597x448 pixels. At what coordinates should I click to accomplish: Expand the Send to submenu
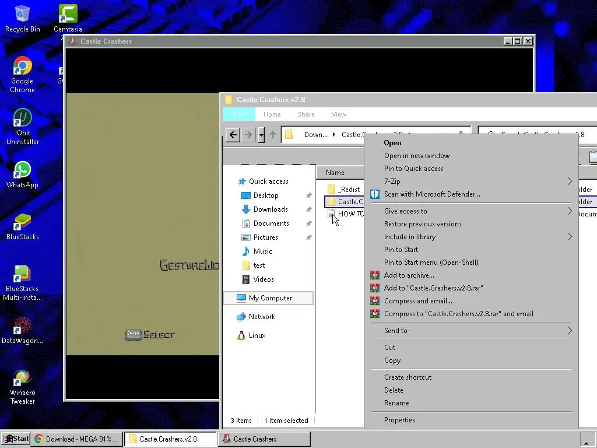(471, 331)
